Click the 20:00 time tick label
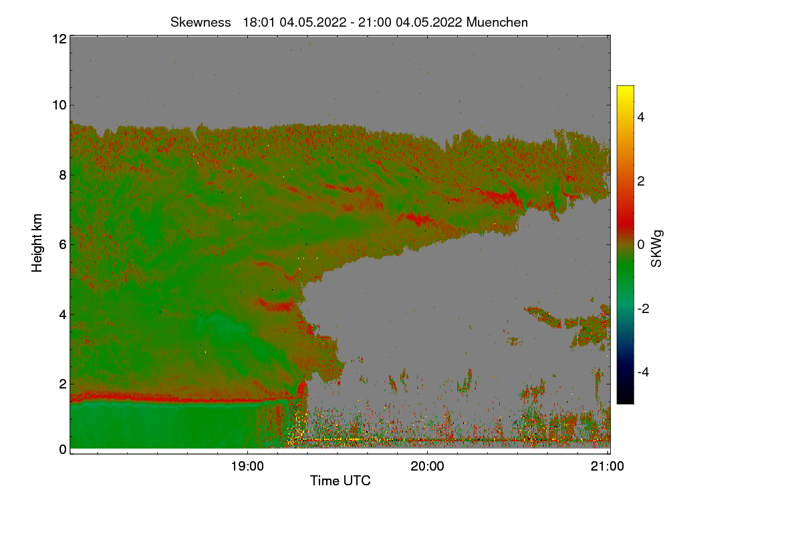Screen dimensions: 802x534 [x=428, y=467]
